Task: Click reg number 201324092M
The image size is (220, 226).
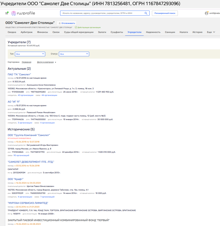Action: click(19, 173)
